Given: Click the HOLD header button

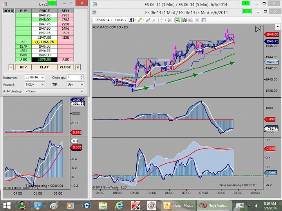Looking at the screenshot, I should (x=8, y=11).
